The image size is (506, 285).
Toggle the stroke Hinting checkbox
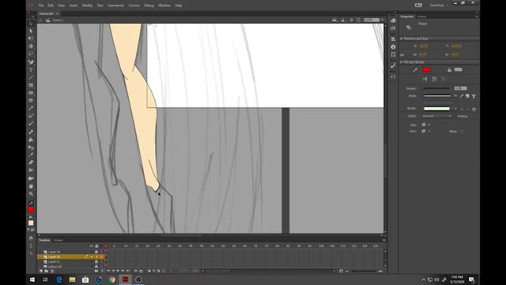click(455, 116)
